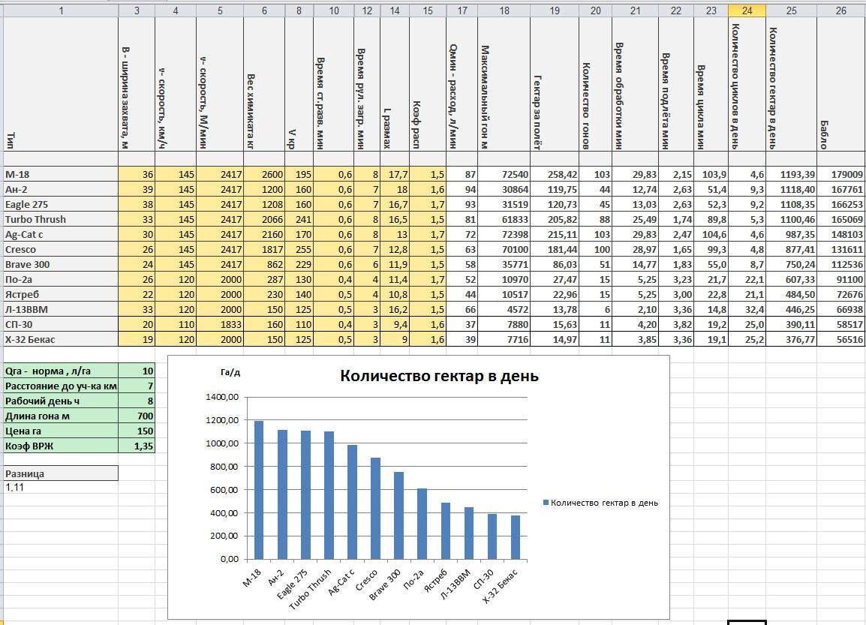Click the cell containing 1,11
Image resolution: width=866 pixels, height=625 pixels.
click(x=61, y=487)
